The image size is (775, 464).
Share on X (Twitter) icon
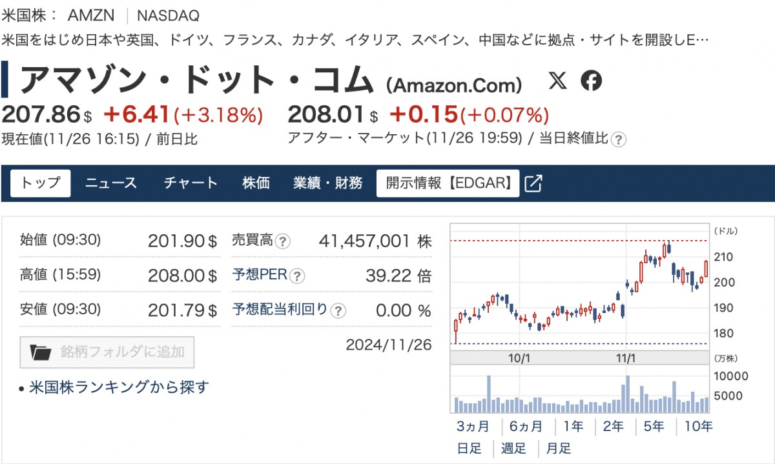point(558,81)
